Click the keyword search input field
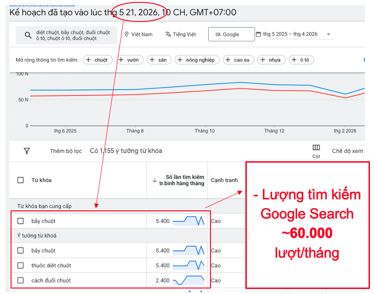 [x=67, y=35]
